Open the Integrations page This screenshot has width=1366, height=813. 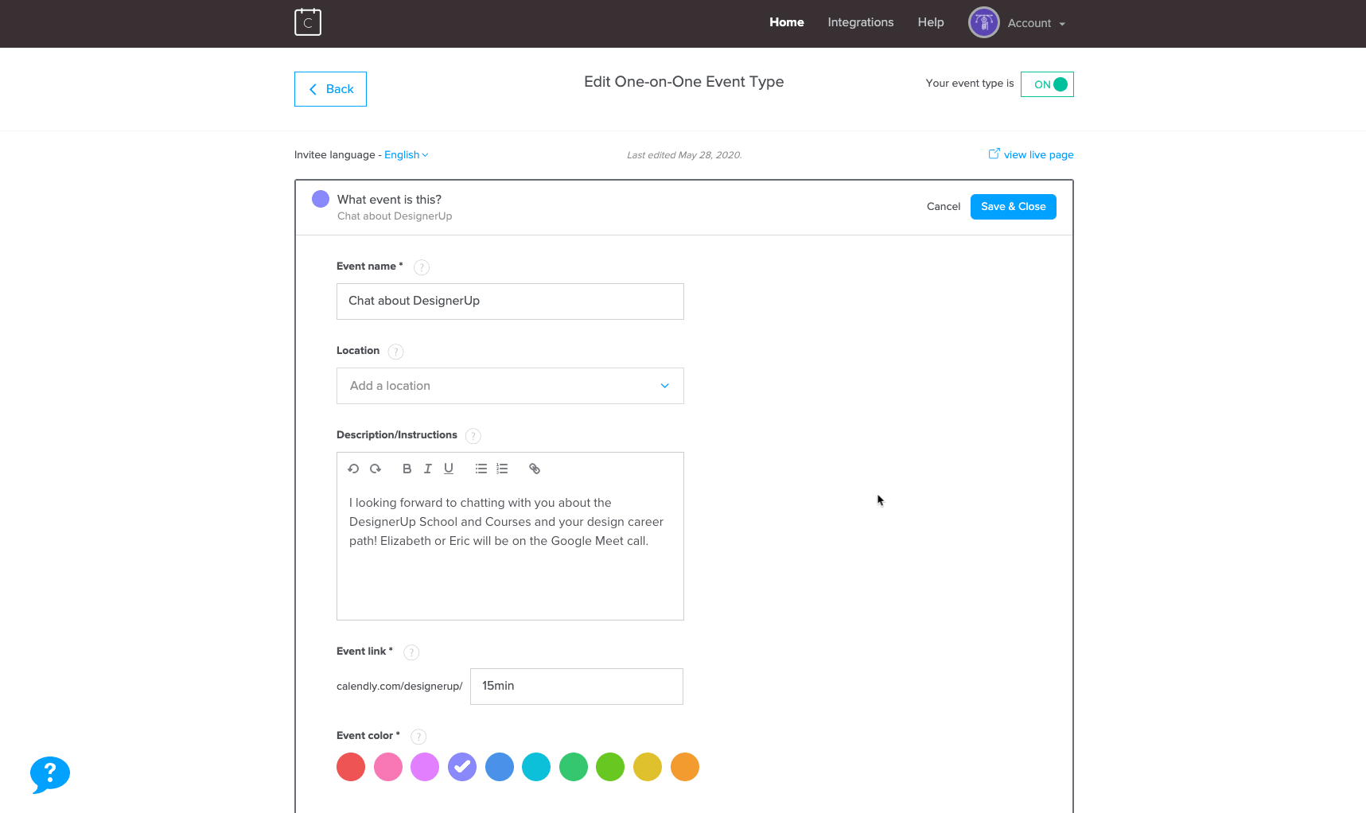tap(860, 22)
